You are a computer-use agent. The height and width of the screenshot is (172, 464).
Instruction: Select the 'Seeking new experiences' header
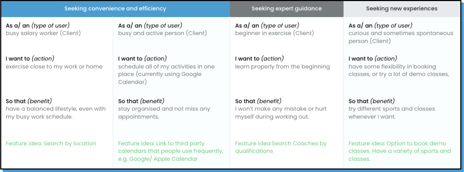(402, 9)
